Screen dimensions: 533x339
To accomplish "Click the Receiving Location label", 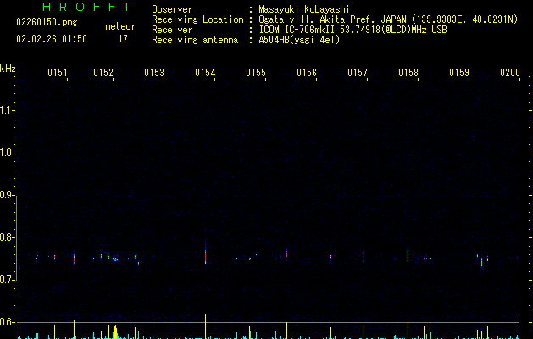I will coord(197,19).
